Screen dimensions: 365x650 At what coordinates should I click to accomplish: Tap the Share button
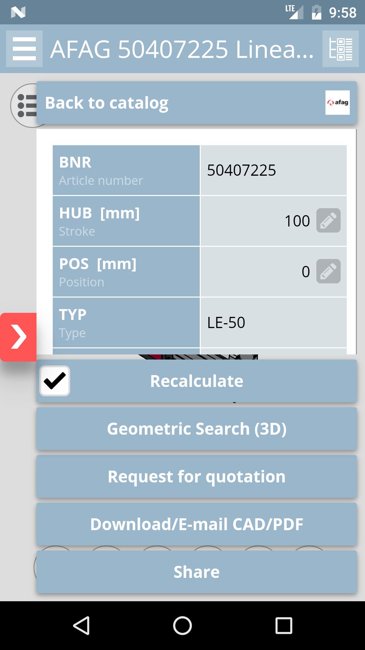click(x=197, y=572)
